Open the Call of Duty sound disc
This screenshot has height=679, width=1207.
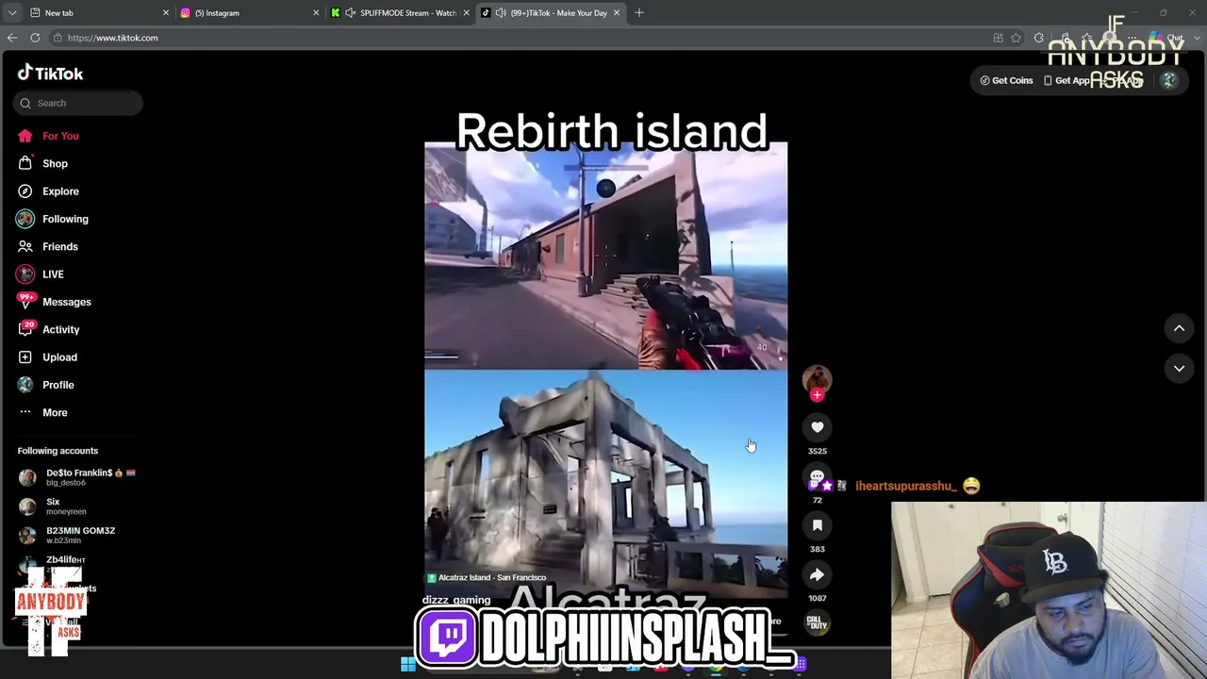(817, 621)
